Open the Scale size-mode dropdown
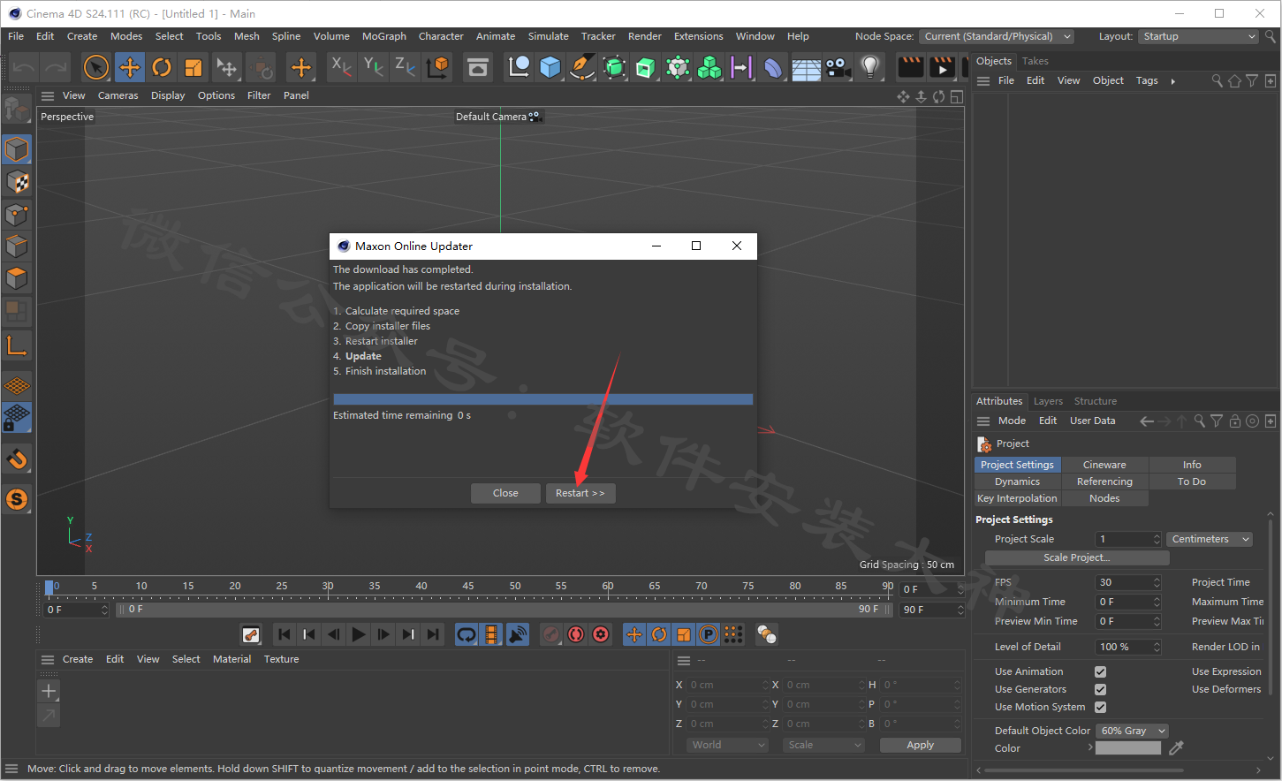This screenshot has width=1282, height=781. pos(823,745)
